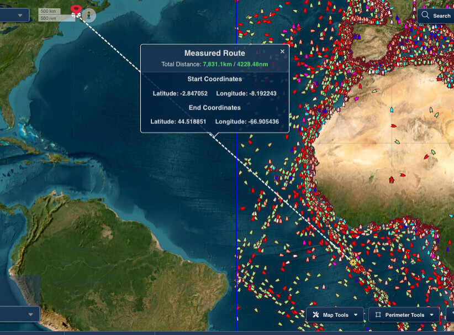Click the cyan vessel icon in north Africa

pyautogui.click(x=392, y=109)
